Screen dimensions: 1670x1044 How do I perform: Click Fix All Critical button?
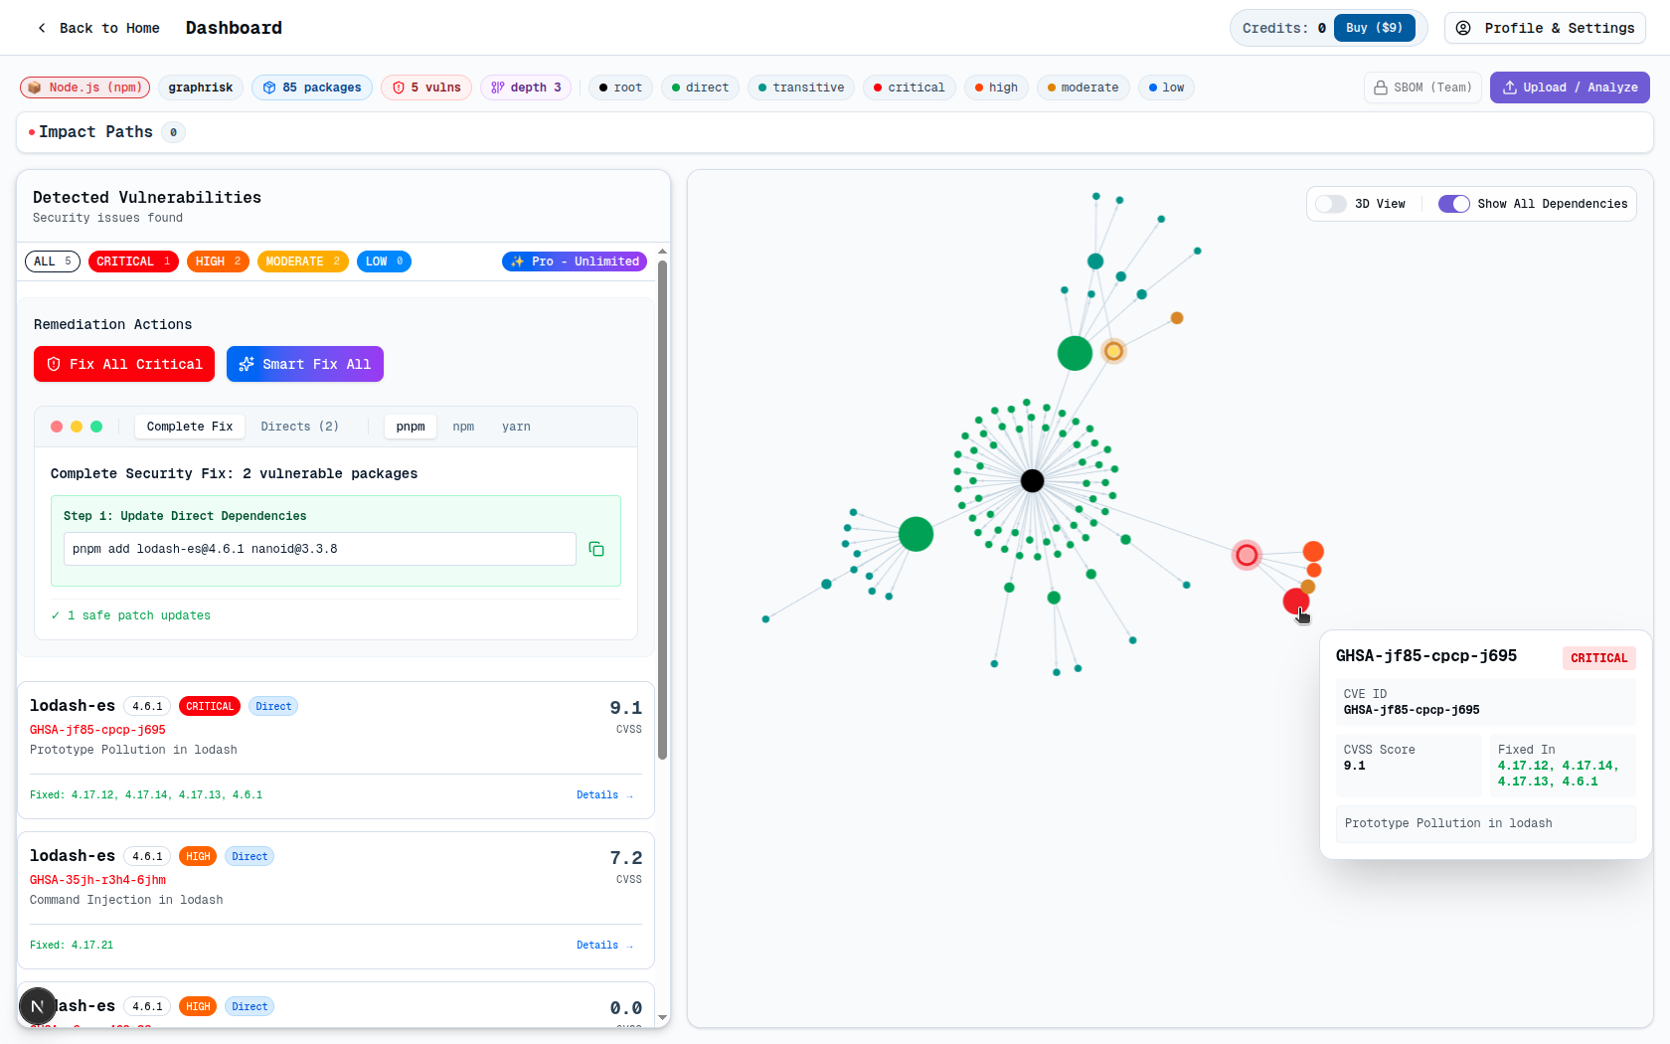[x=124, y=364]
